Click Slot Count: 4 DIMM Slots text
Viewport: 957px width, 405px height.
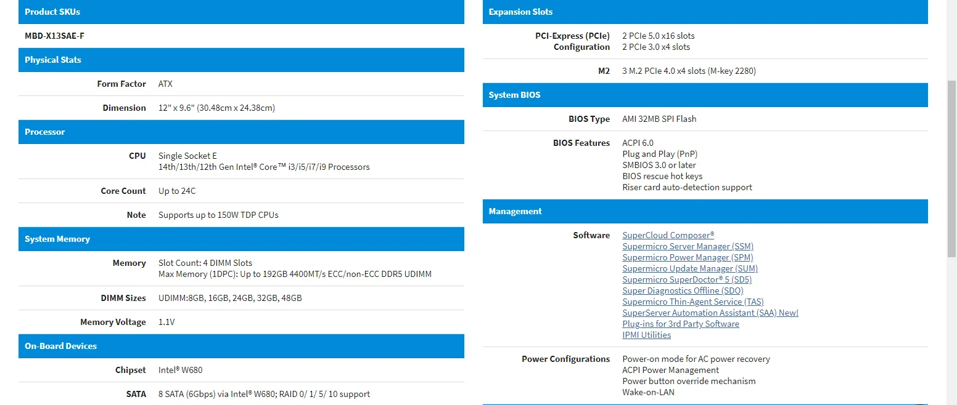pyautogui.click(x=205, y=263)
